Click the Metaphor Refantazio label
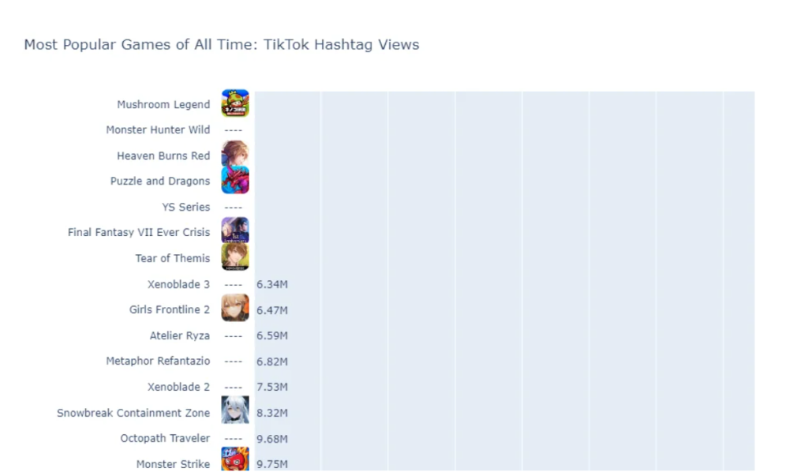Viewport: 789px width, 472px height. (158, 361)
